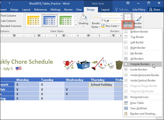Click the Share button
The height and width of the screenshot is (120, 164).
(155, 10)
